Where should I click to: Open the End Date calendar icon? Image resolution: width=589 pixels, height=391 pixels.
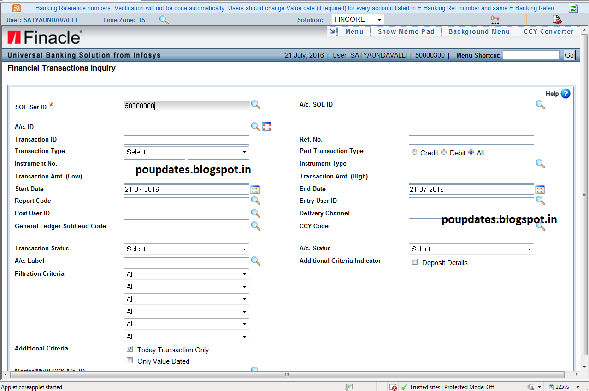tap(540, 190)
